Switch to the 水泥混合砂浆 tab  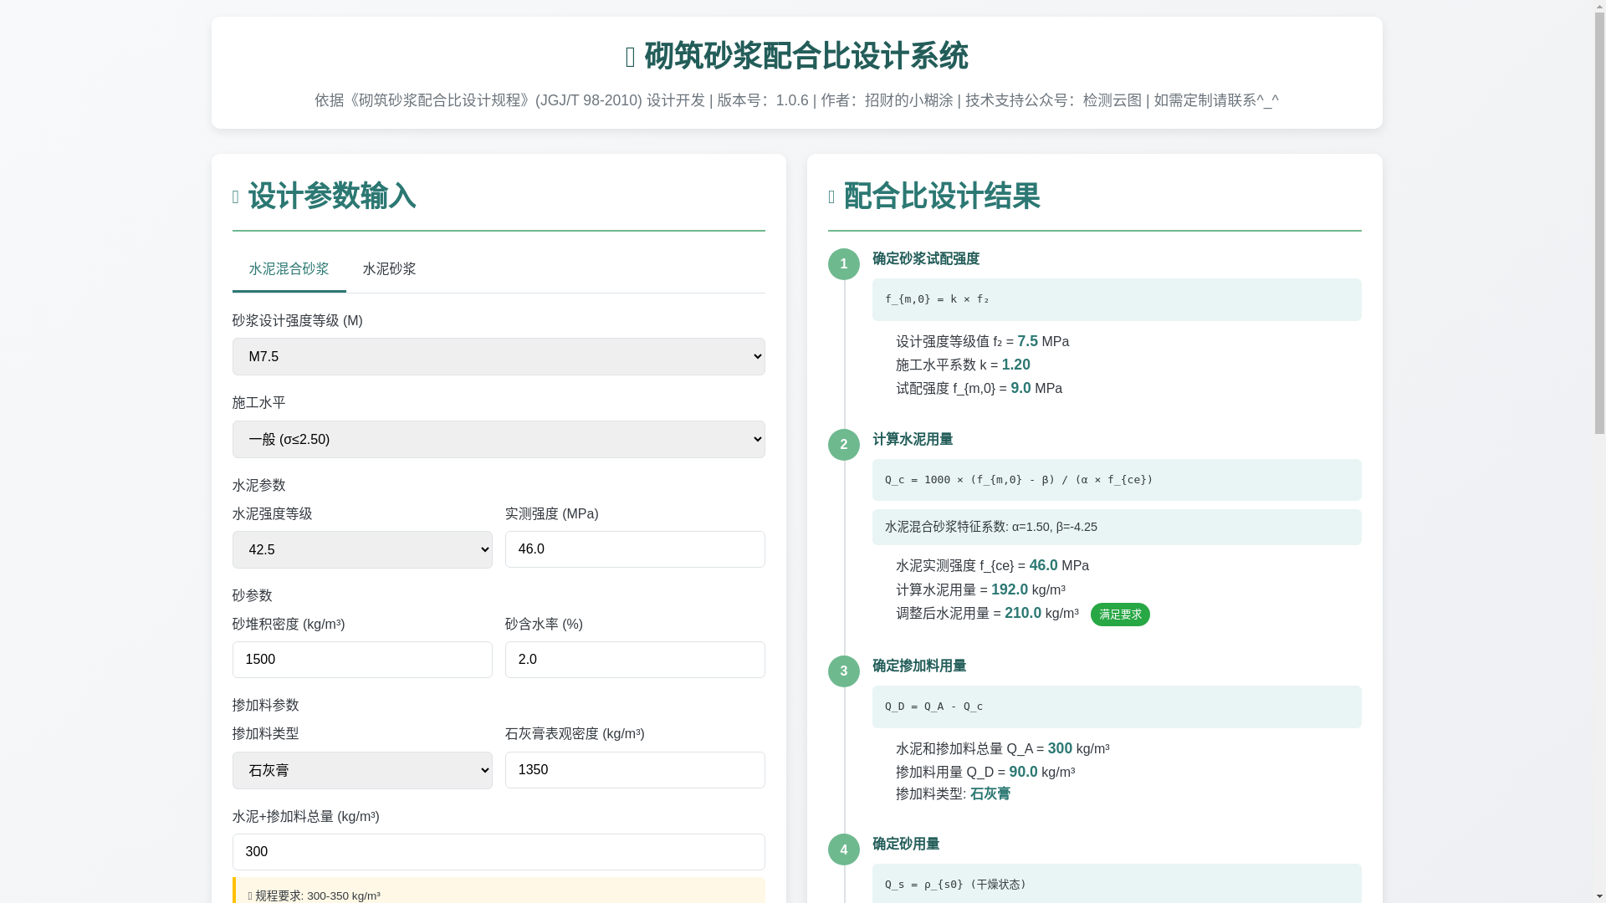tap(289, 269)
